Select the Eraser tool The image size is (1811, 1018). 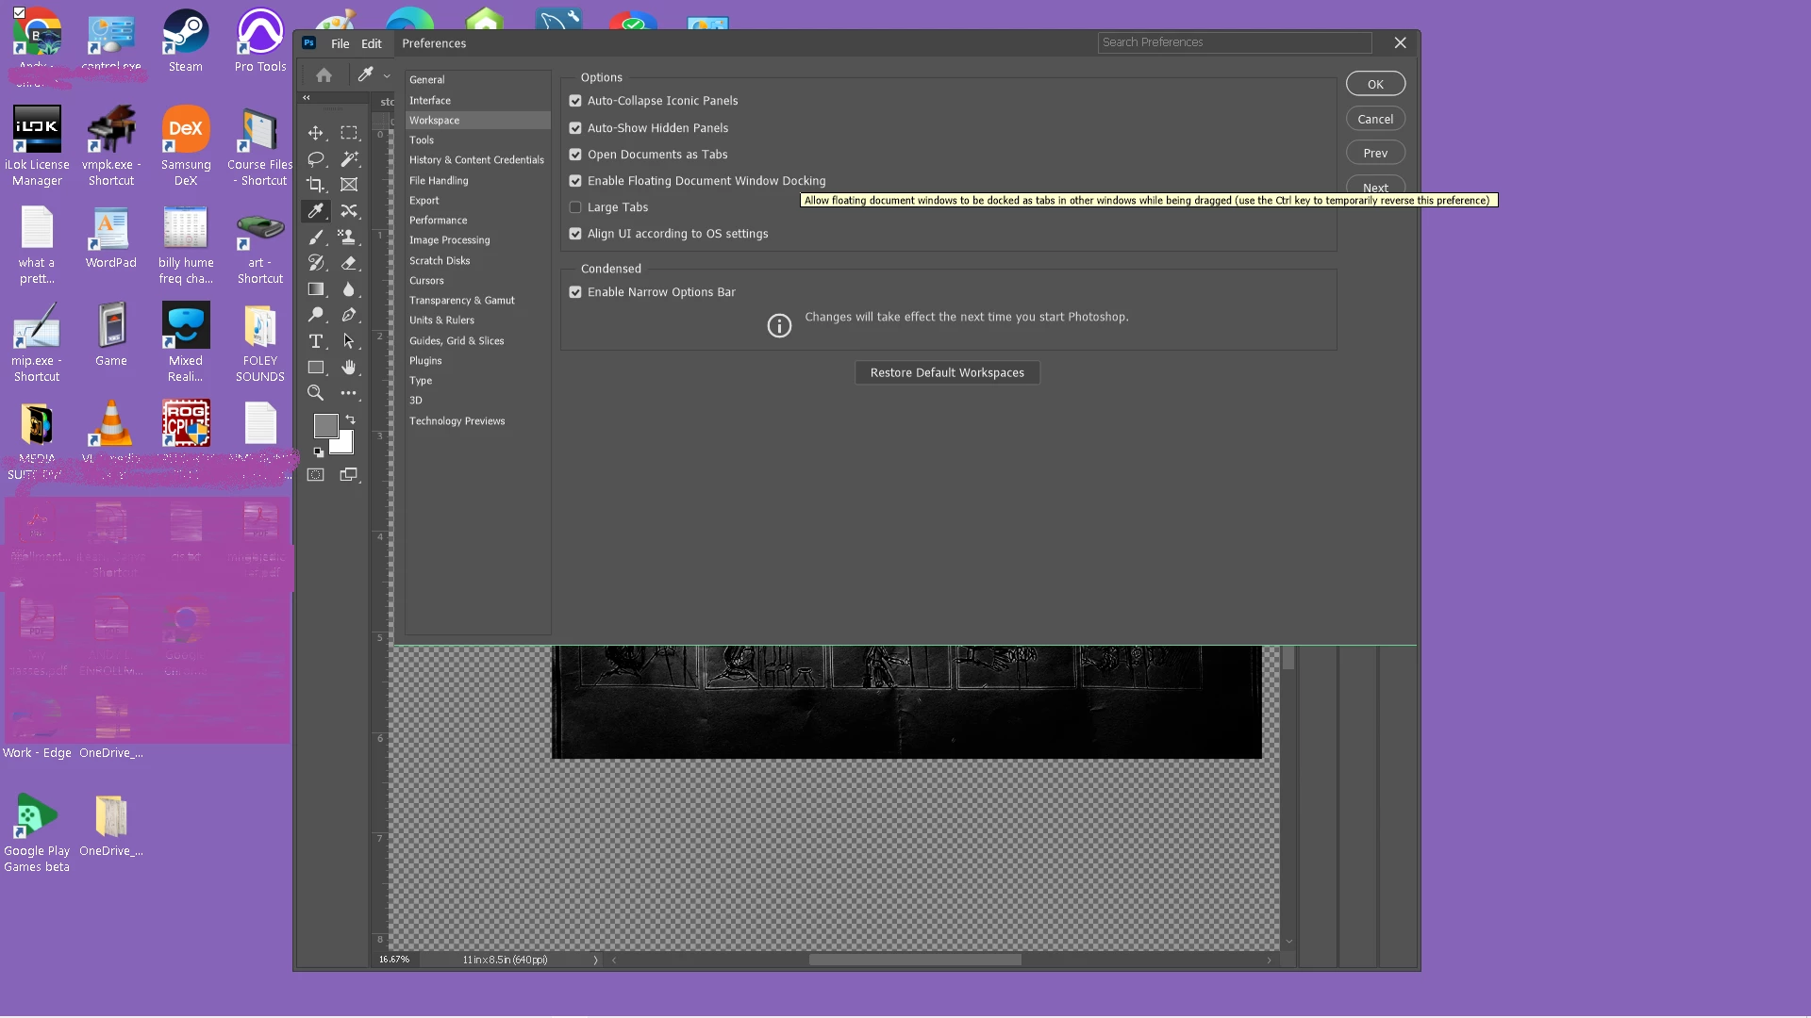click(348, 263)
